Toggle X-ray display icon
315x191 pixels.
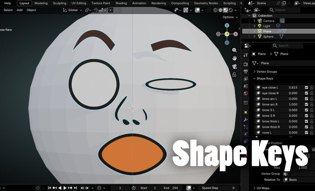coord(209,10)
